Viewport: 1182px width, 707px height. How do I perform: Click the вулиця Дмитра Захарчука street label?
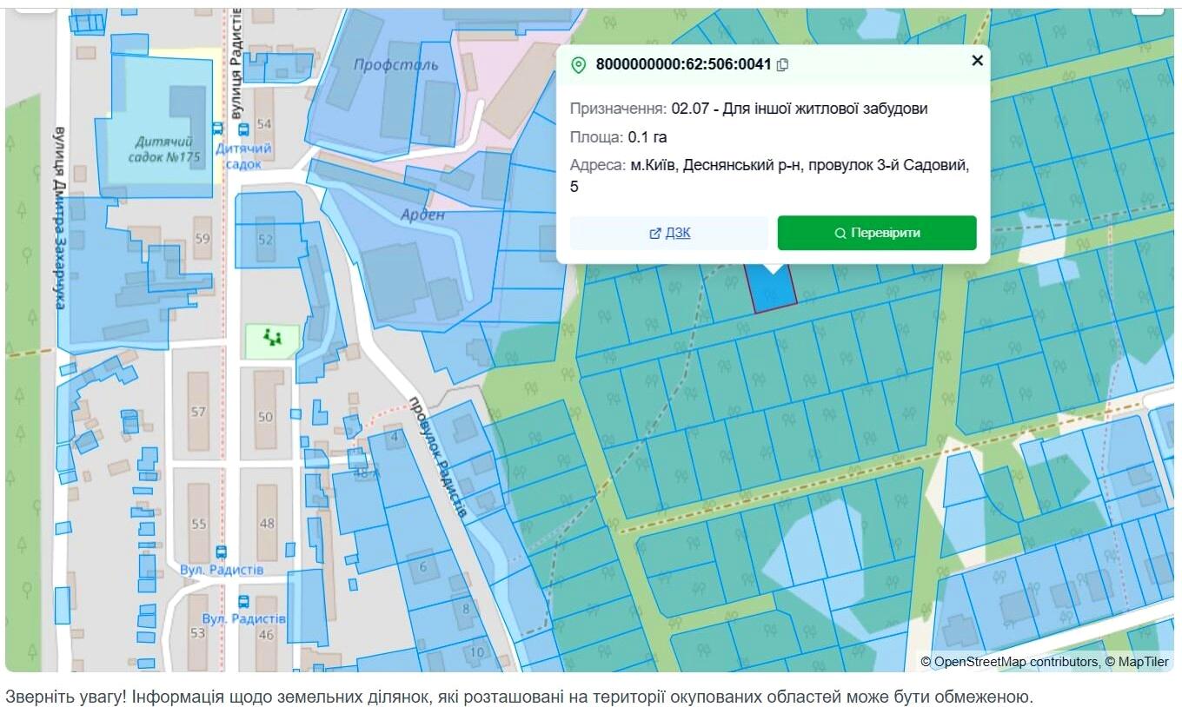[61, 217]
